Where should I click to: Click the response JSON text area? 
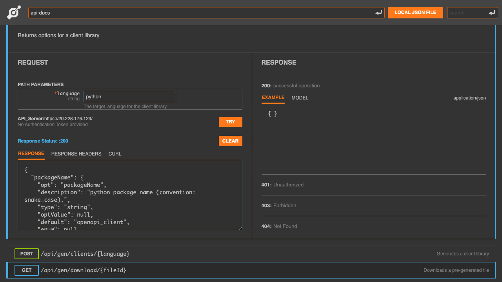[x=130, y=195]
